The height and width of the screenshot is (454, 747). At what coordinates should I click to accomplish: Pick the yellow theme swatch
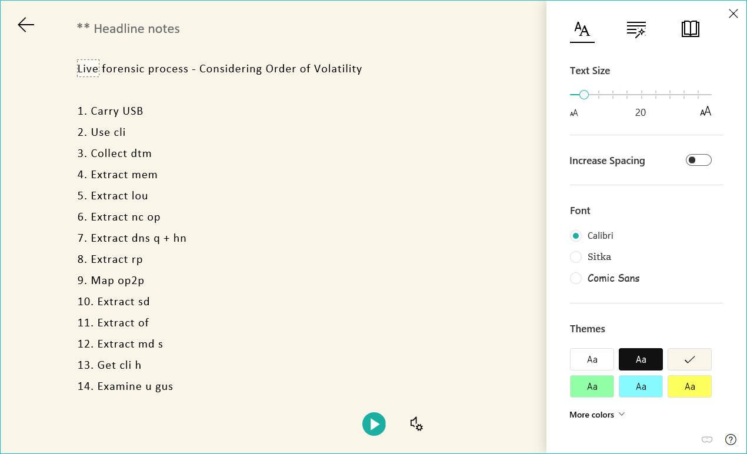[x=689, y=386]
